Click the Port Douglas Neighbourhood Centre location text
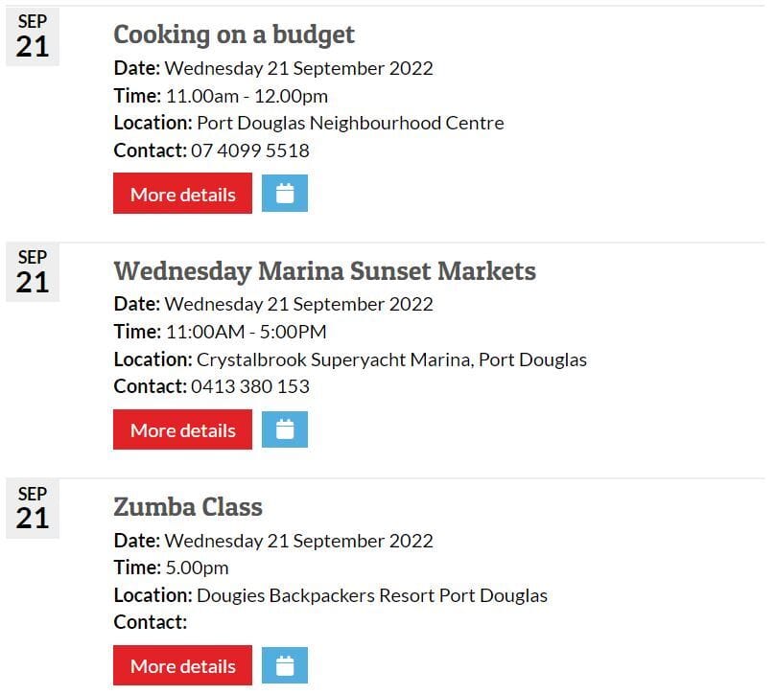This screenshot has height=695, width=776. tap(350, 123)
